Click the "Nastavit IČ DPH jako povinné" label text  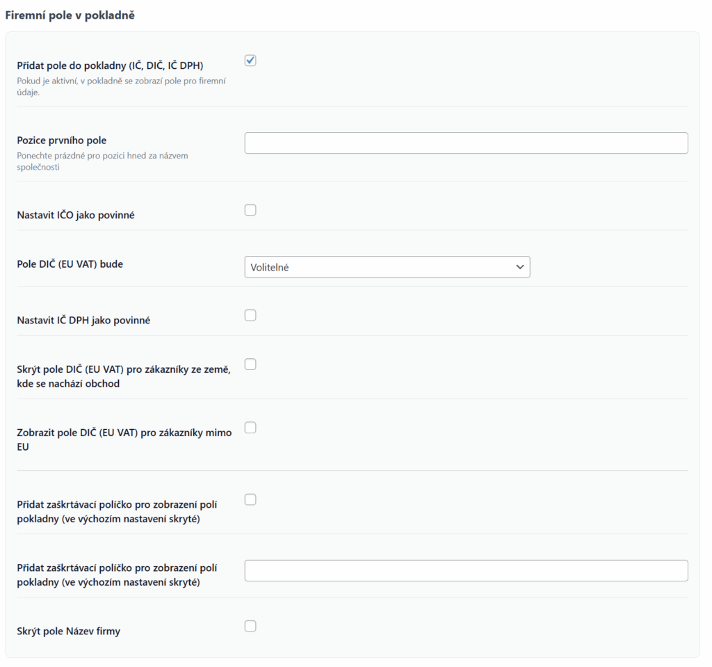[x=83, y=321]
